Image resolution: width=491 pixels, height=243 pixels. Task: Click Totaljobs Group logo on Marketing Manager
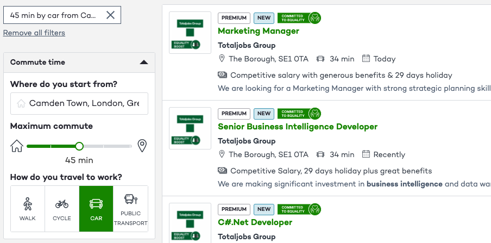point(190,33)
